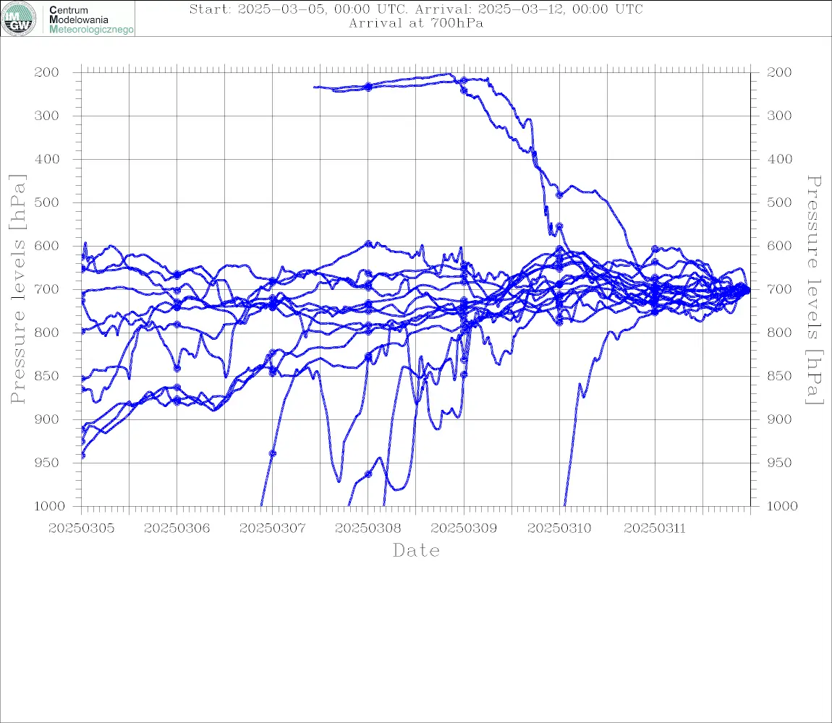The image size is (832, 723).
Task: Click the right axis 600 label
Action: click(x=779, y=246)
